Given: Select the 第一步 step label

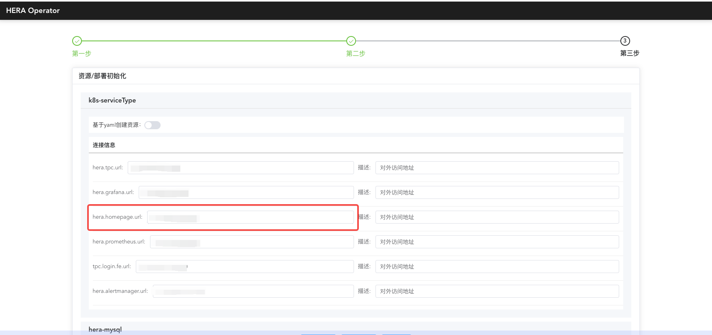Looking at the screenshot, I should [81, 53].
